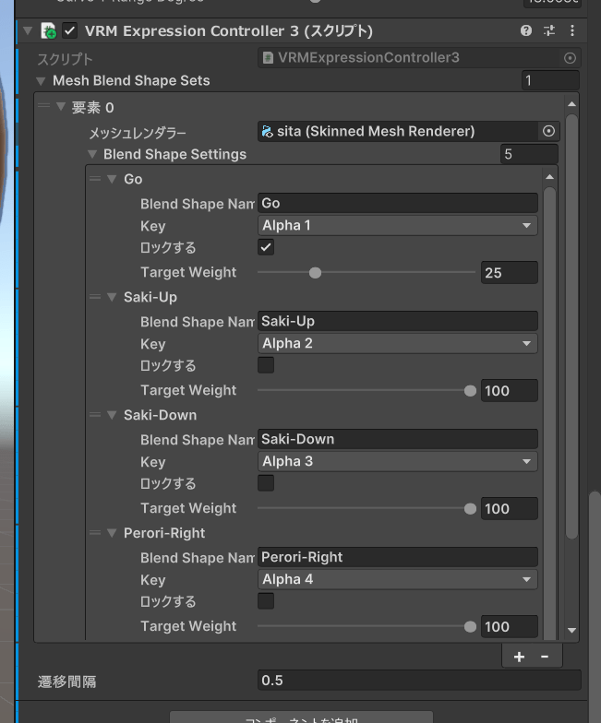This screenshot has height=723, width=601.
Task: Open Key dropdown showing Alpha 1
Action: (x=397, y=225)
